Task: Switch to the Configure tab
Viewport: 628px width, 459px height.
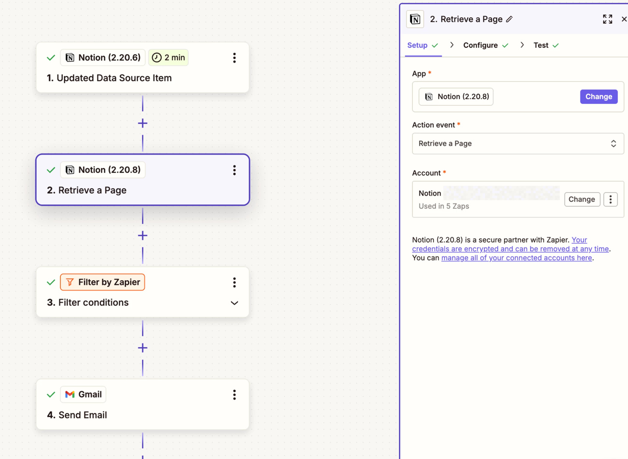Action: coord(480,45)
